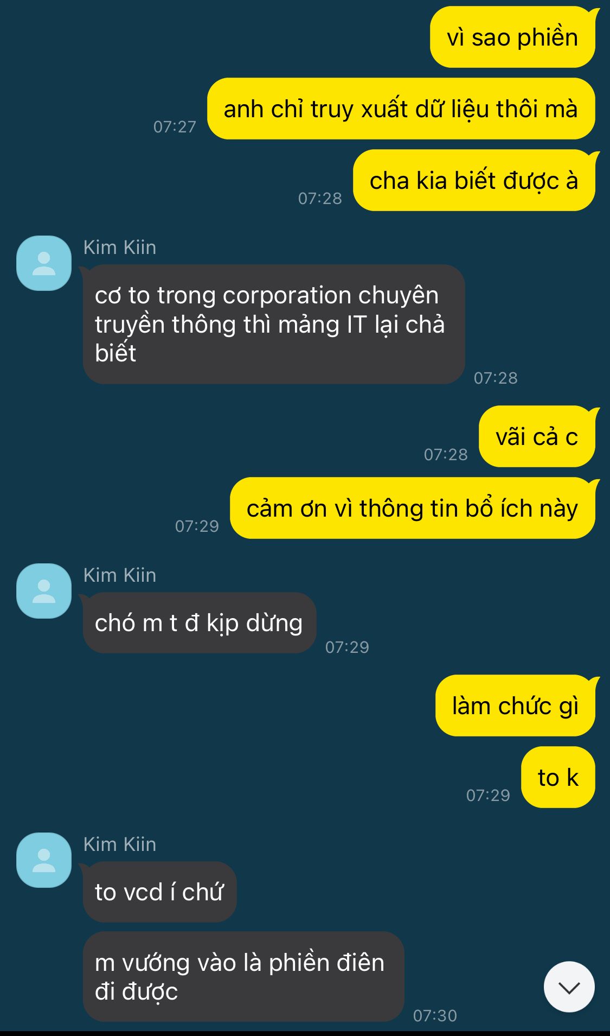Tap the message 'cơ to trong corporation chuyên truyền thông'
The width and height of the screenshot is (610, 1036).
point(274,324)
